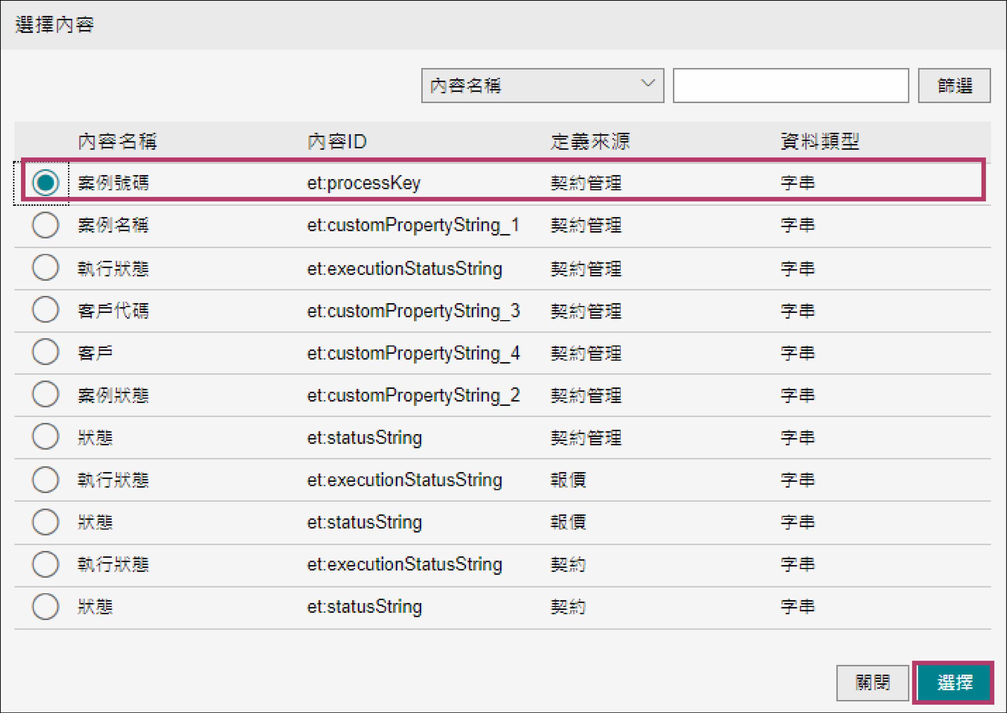Click the 內容ID column header
This screenshot has width=1007, height=713.
coord(337,141)
